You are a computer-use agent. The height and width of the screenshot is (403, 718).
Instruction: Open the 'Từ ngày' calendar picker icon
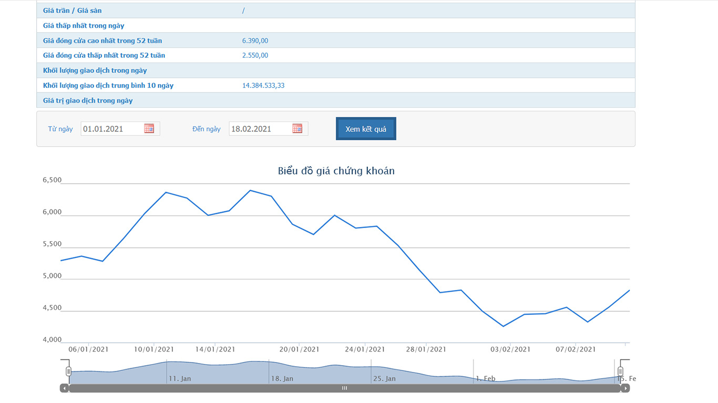149,129
